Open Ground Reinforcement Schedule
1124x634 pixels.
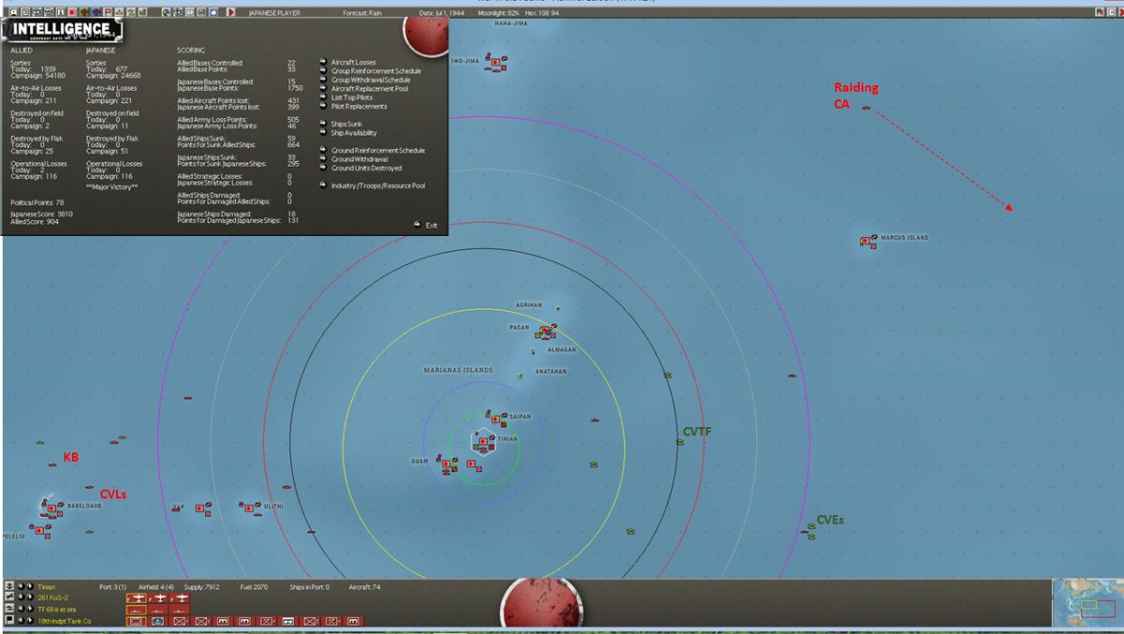[x=372, y=151]
